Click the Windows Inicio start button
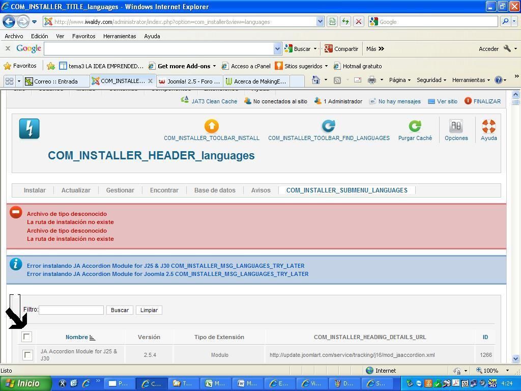 (26, 383)
